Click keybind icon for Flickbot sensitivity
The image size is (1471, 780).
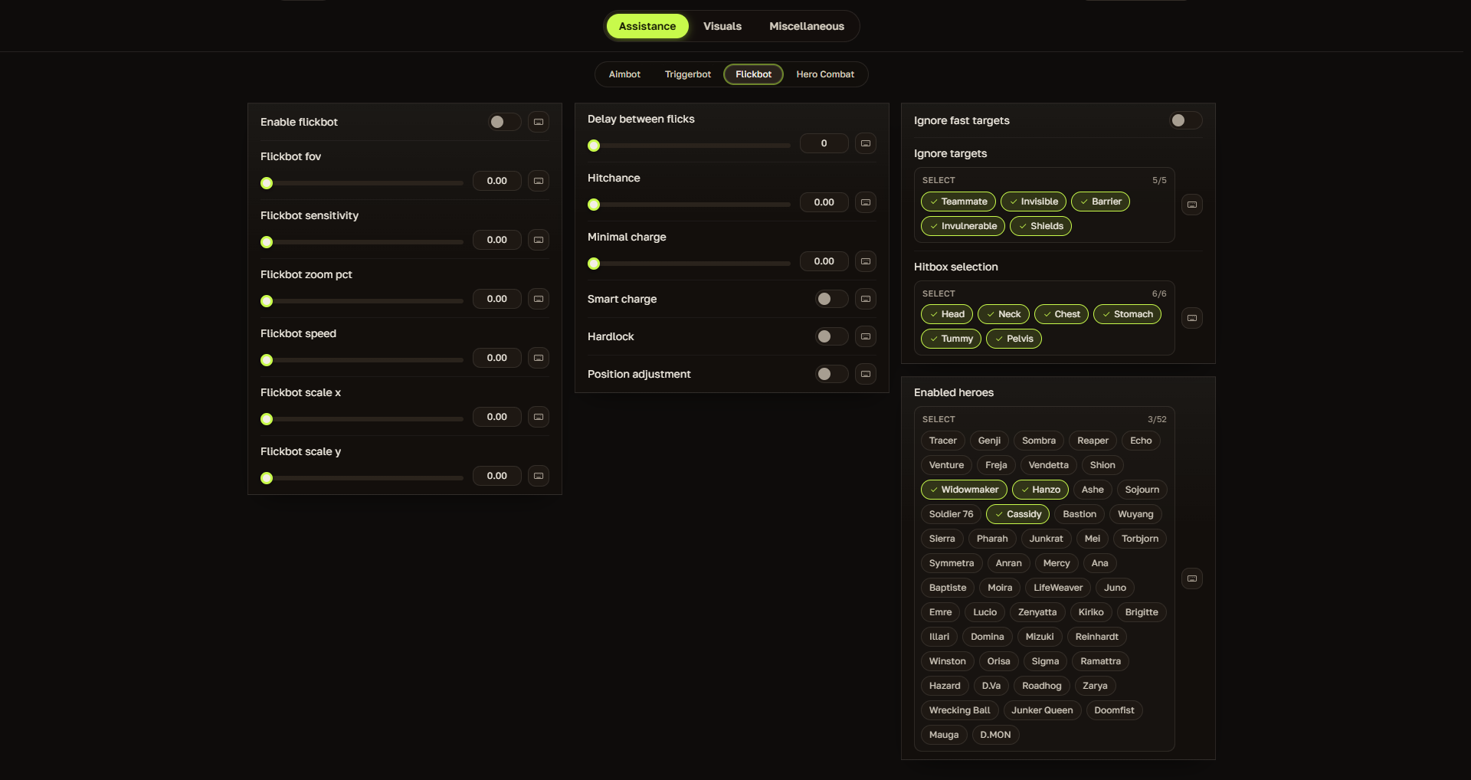(x=539, y=240)
